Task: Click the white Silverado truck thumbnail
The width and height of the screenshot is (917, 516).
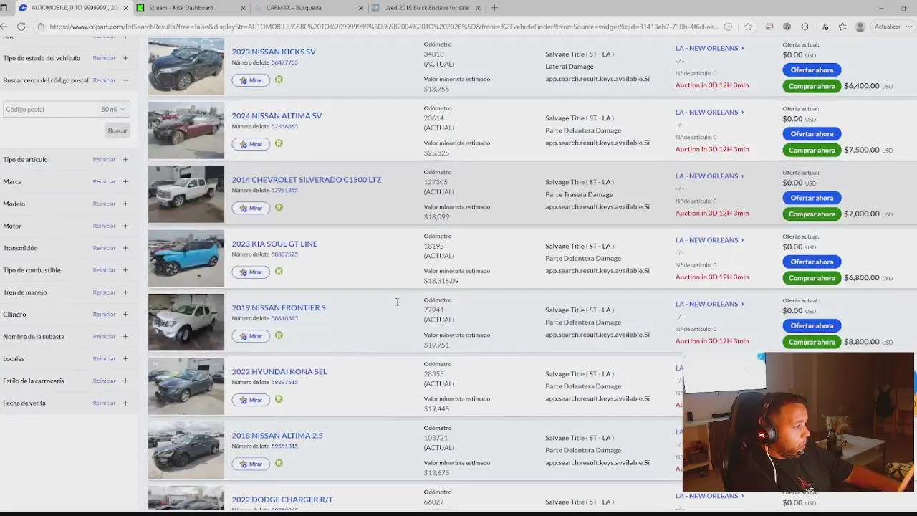Action: pos(186,194)
